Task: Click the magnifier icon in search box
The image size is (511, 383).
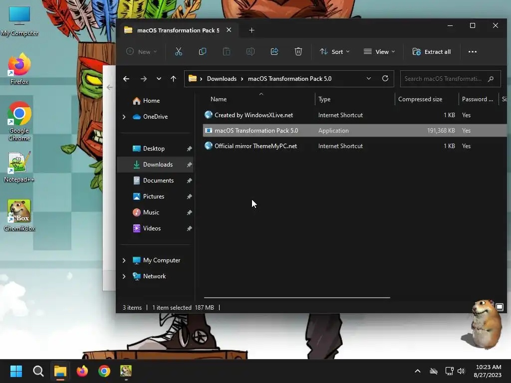Action: point(491,79)
